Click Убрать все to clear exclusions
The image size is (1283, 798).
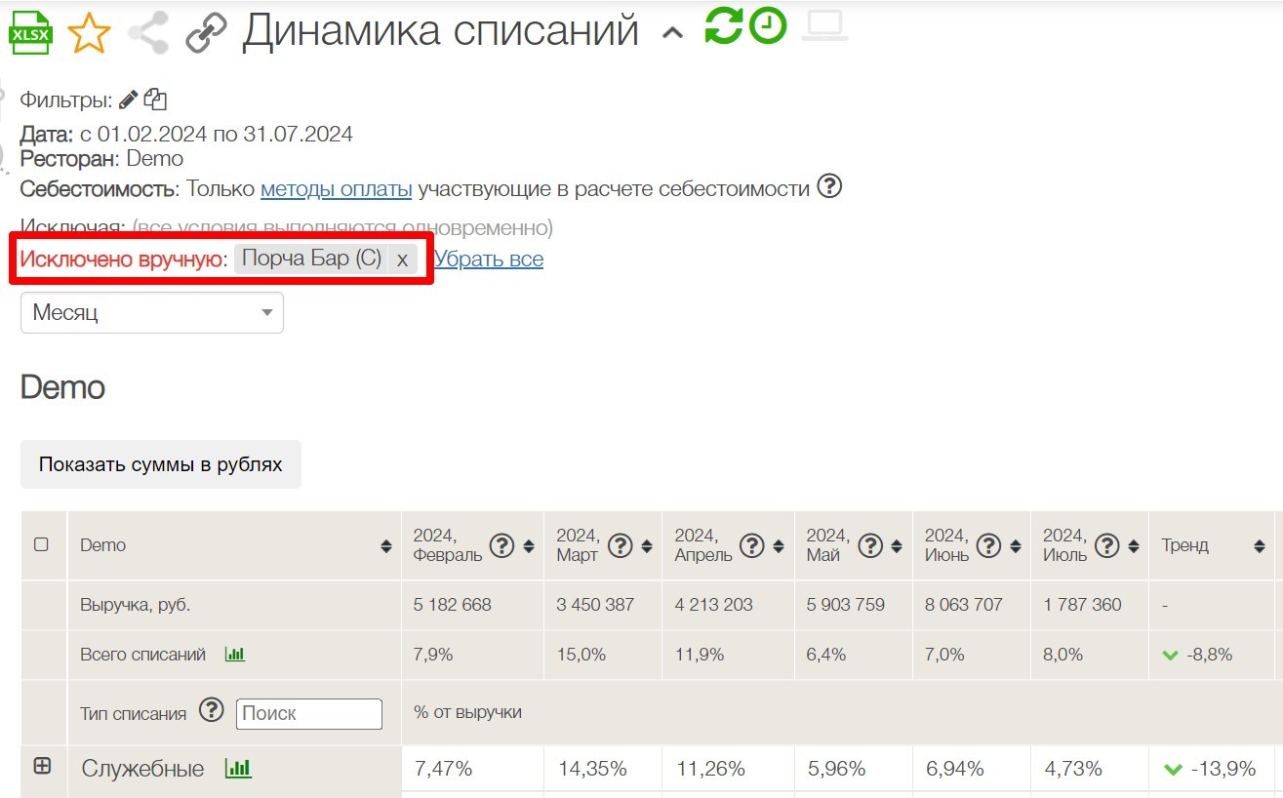[489, 258]
